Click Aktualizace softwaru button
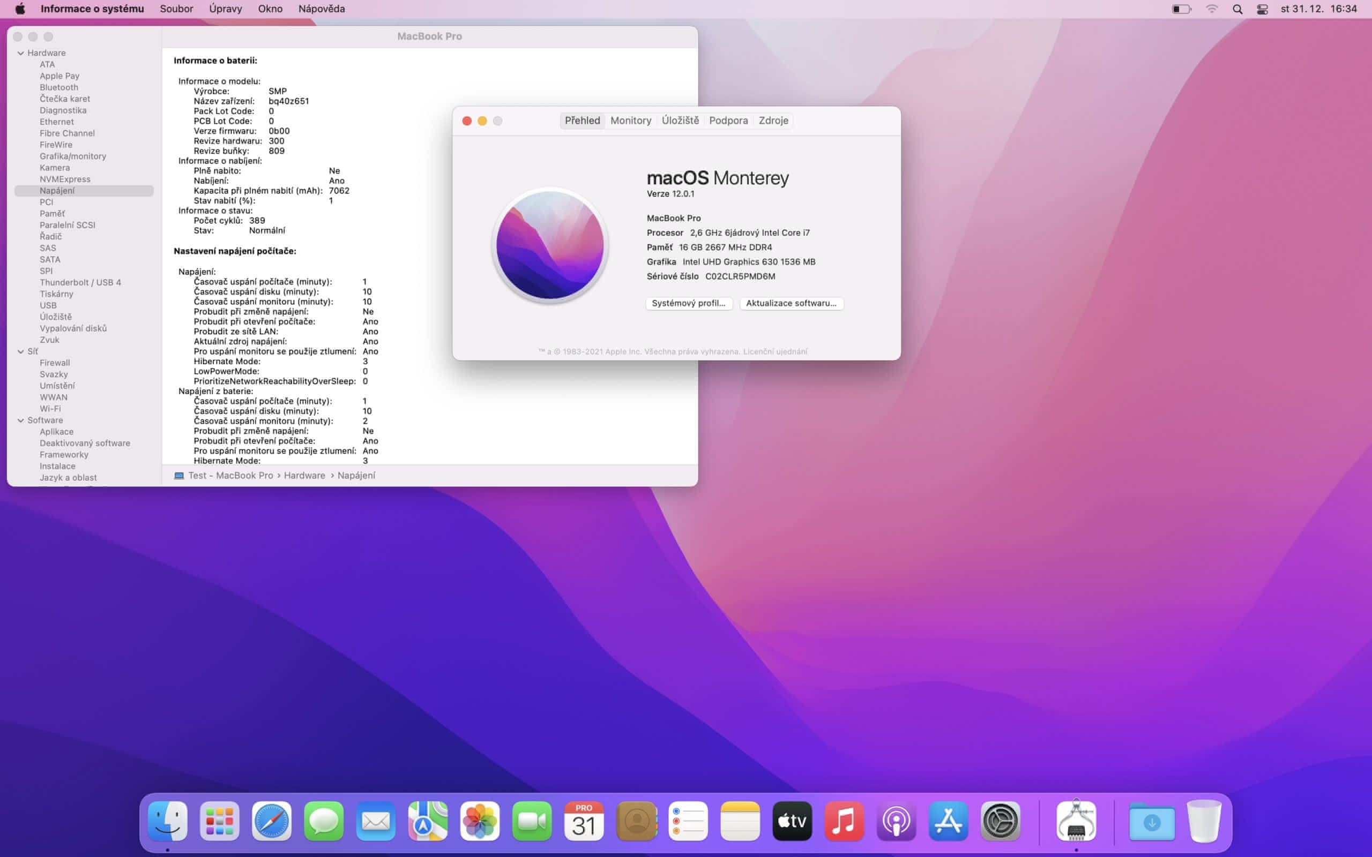Viewport: 1372px width, 857px height. 791,303
